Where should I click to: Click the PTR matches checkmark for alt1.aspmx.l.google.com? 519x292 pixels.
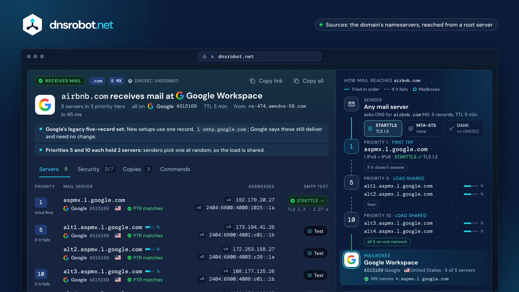(129, 236)
